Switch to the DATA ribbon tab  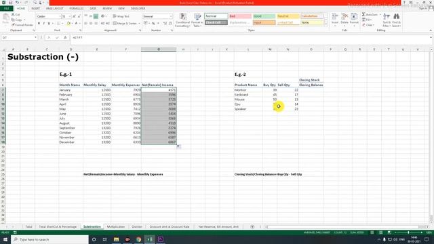(93, 9)
